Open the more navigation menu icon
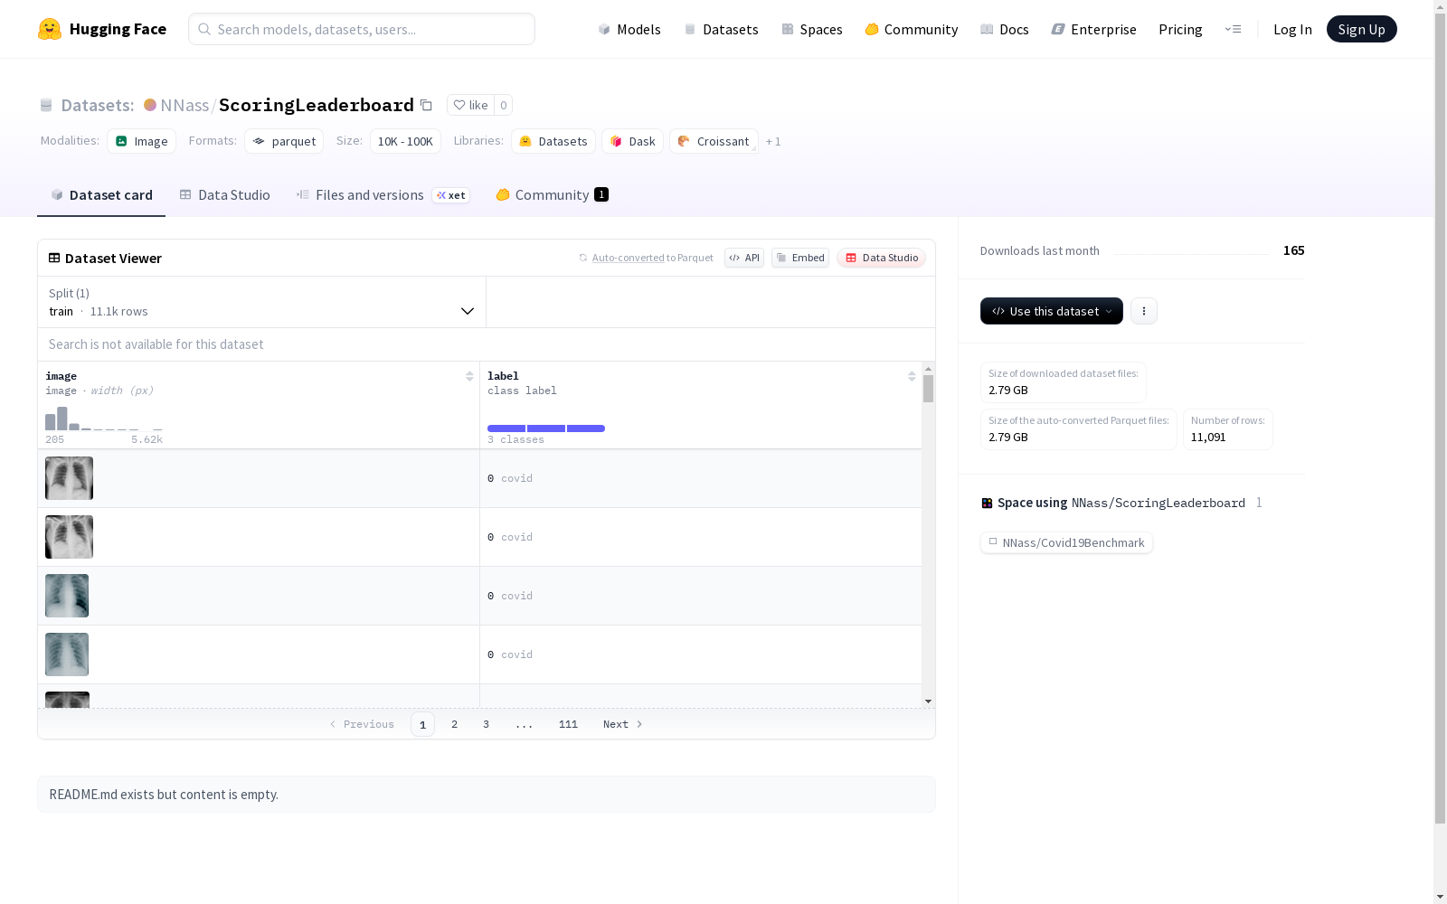Screen dimensions: 1447x904 (x=1233, y=29)
